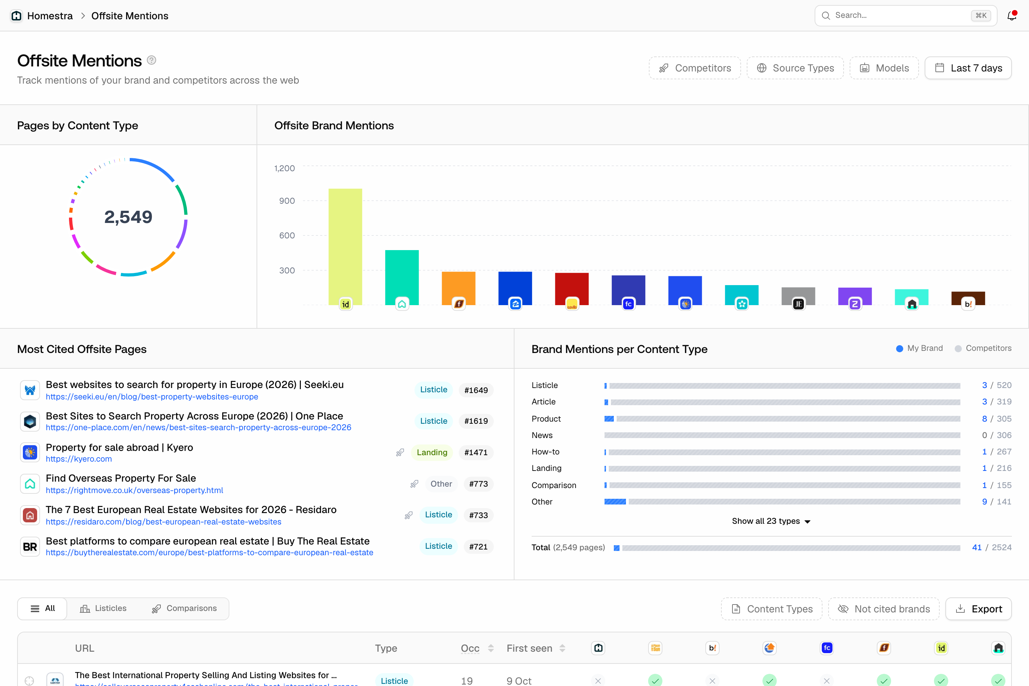This screenshot has height=686, width=1029.
Task: Click the Export button
Action: (x=979, y=609)
